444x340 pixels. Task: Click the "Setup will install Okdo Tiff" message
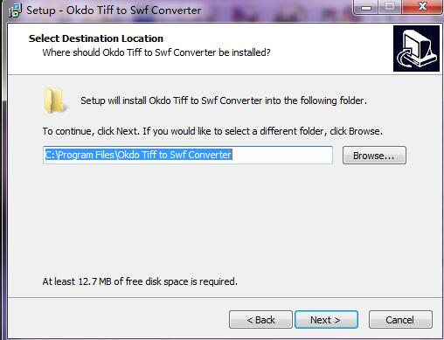(224, 101)
